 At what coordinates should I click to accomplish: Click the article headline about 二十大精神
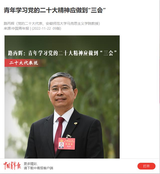pyautogui.click(x=55, y=10)
